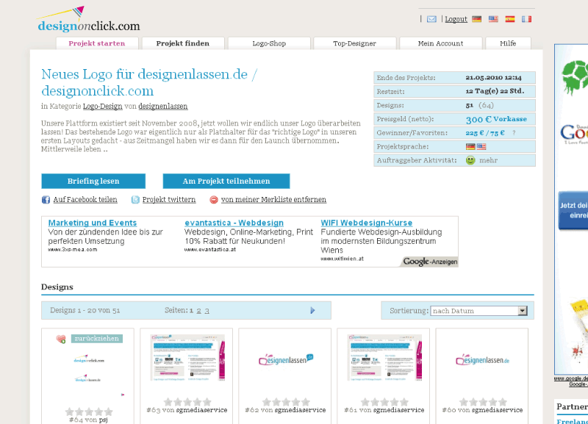Viewport: 588px width, 424px height.
Task: Click the Twitter bird icon
Action: [135, 200]
